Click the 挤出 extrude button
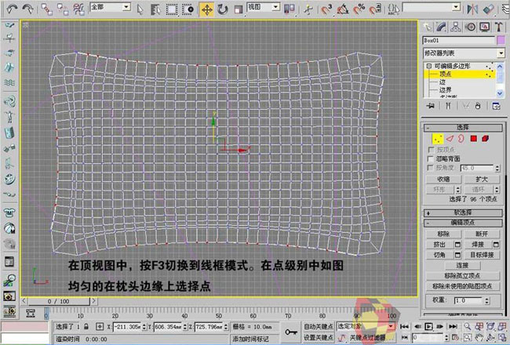The width and height of the screenshot is (510, 345). [x=439, y=244]
